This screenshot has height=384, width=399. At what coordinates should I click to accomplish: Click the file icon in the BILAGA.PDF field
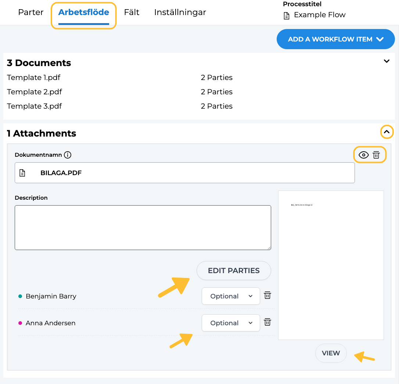22,173
